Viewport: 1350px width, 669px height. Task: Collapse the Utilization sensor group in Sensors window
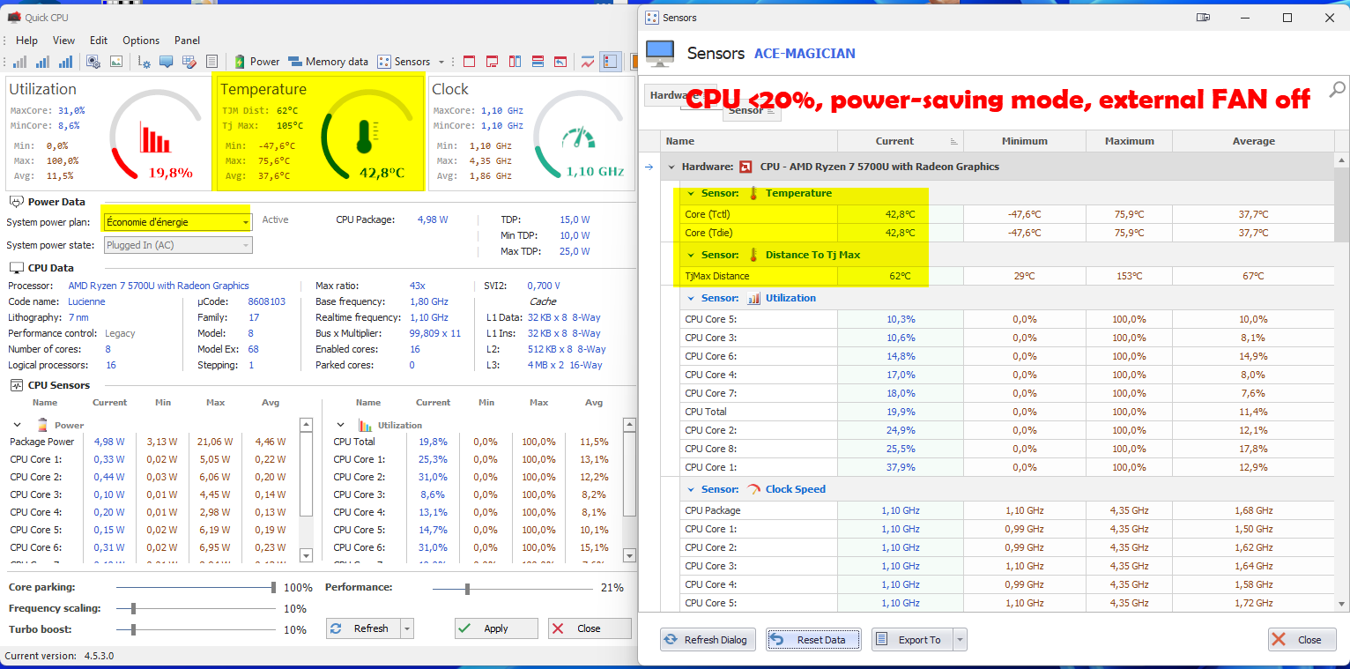click(x=693, y=298)
